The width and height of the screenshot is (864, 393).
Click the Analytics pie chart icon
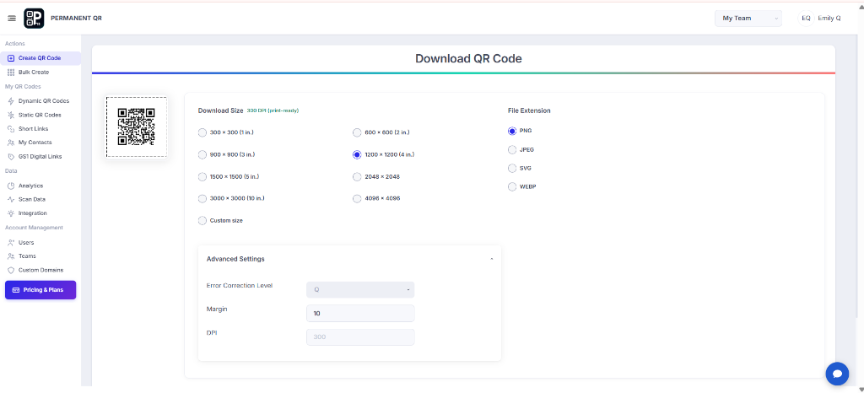coord(11,186)
